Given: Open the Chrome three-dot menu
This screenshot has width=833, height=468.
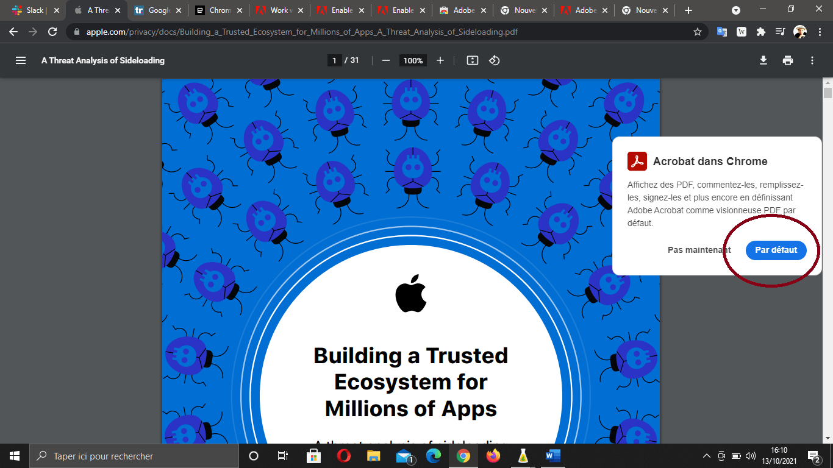Looking at the screenshot, I should pyautogui.click(x=819, y=32).
